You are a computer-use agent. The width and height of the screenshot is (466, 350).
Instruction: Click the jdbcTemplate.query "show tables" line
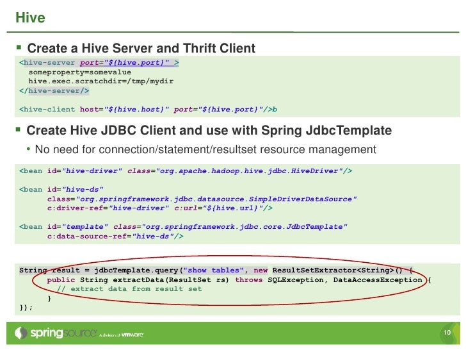216,271
